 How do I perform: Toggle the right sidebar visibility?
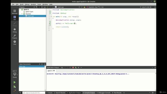153,93
